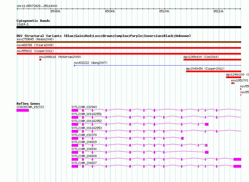Viewport: 249px width, 182px height.
Task: Click the last exon block of SYTL2 NM_206930
Action: (x=206, y=152)
